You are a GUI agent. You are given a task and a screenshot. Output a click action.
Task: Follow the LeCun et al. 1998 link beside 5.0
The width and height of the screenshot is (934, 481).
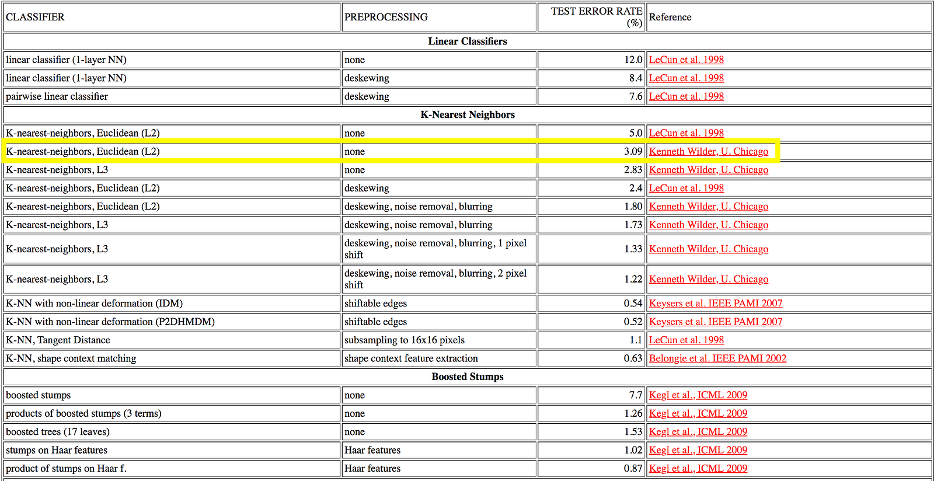point(686,133)
